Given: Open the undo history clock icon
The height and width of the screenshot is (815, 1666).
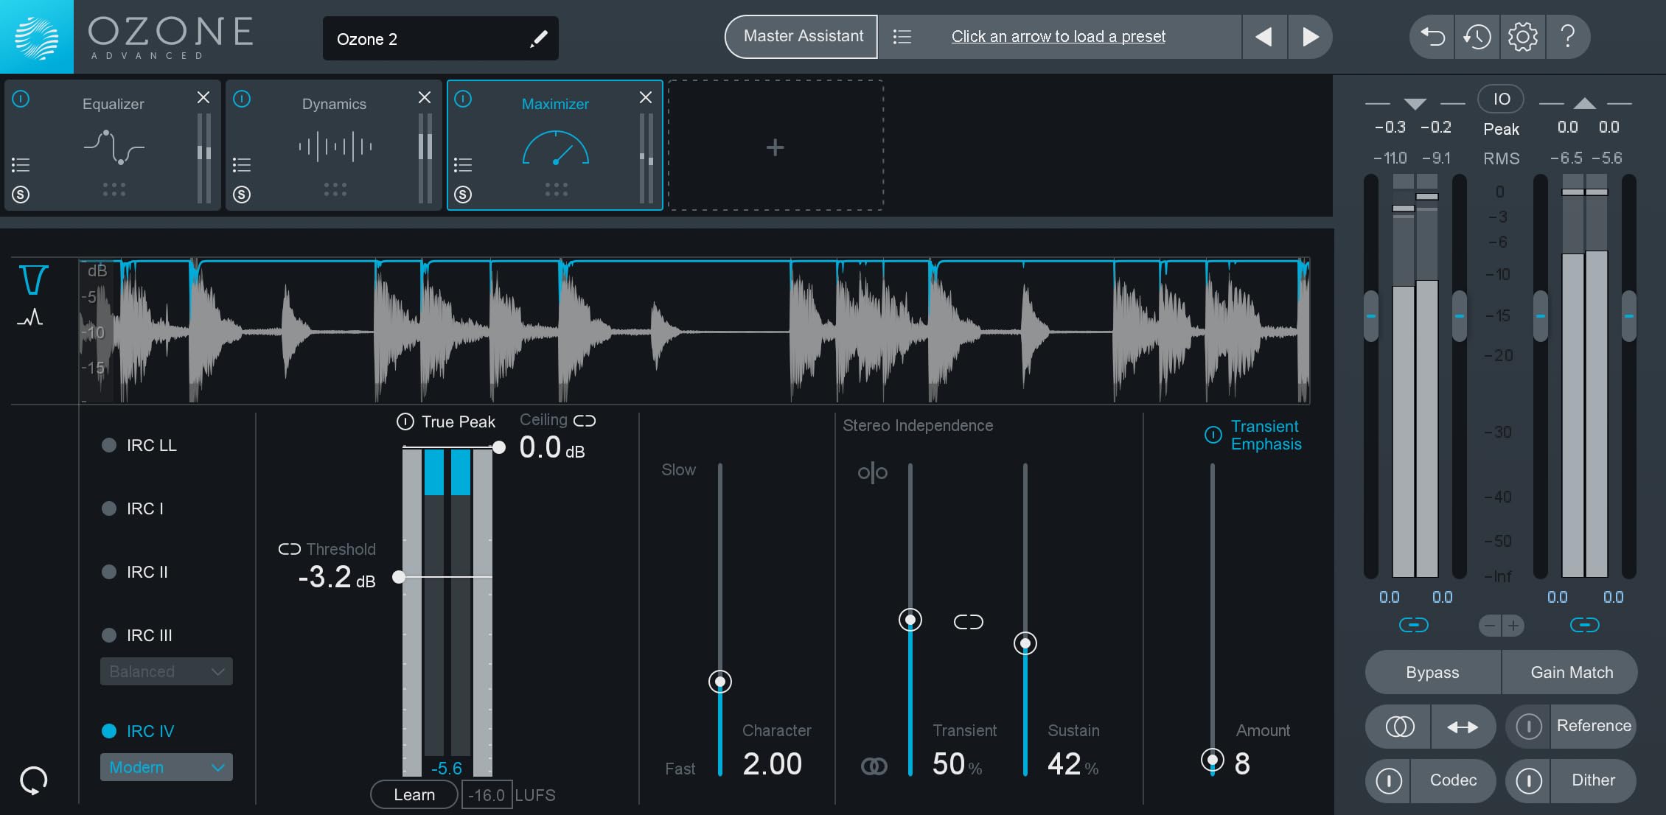Looking at the screenshot, I should pos(1477,36).
